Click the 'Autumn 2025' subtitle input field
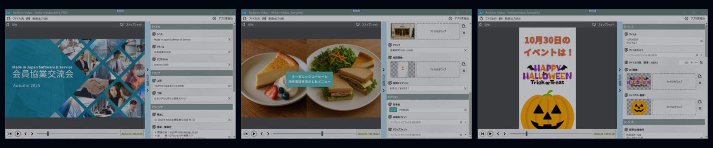Screen dimensions: 713x148 pyautogui.click(x=189, y=65)
